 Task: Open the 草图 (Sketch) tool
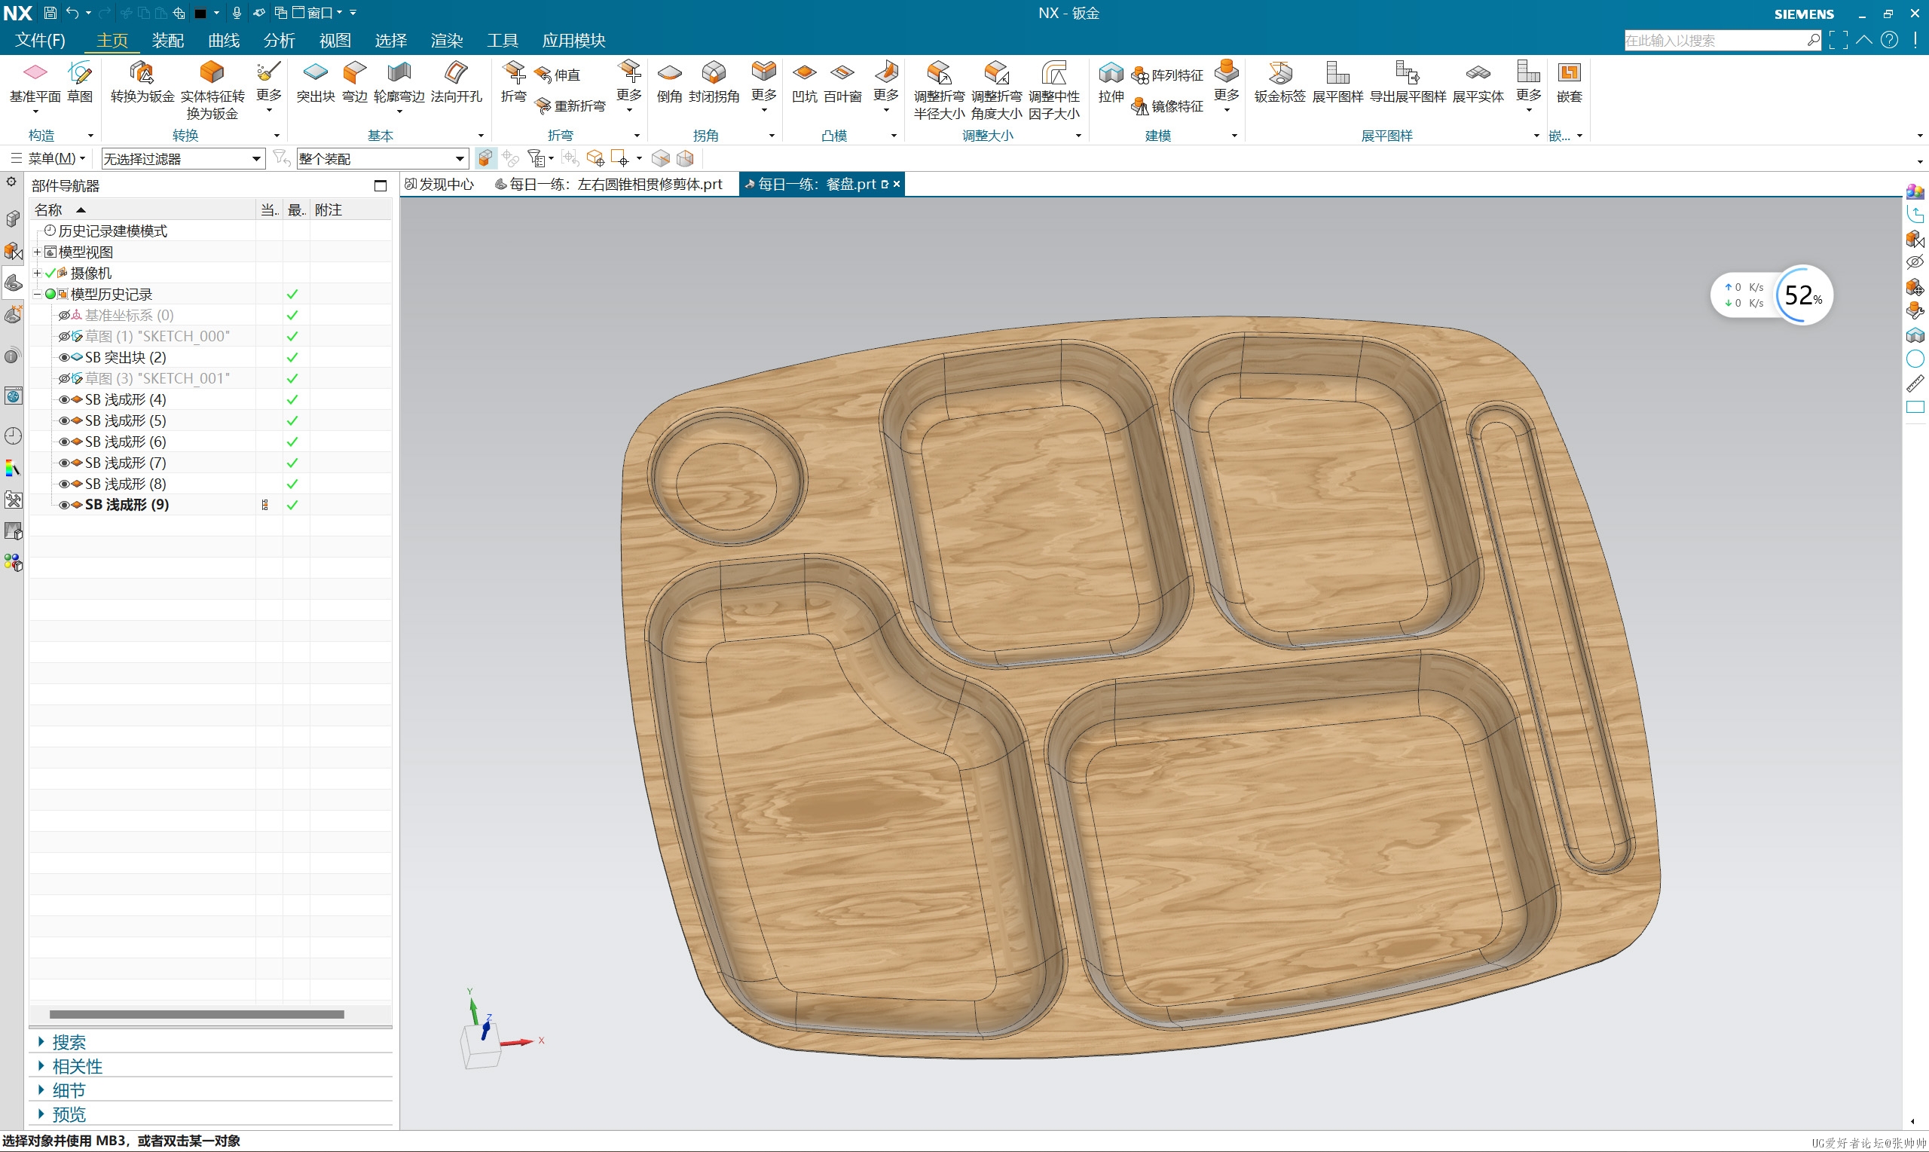point(80,82)
